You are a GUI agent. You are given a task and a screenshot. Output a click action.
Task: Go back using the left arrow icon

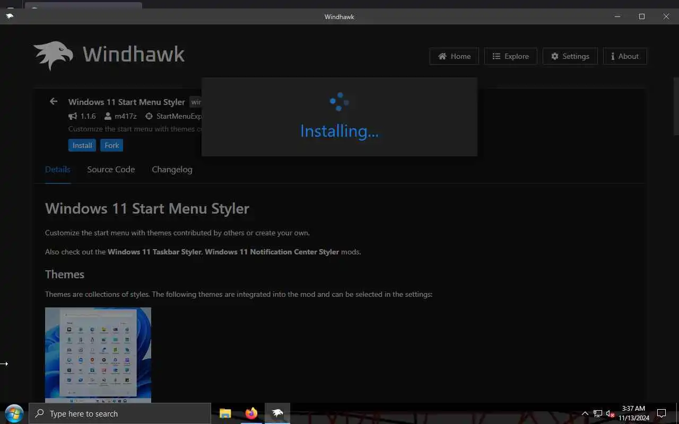click(53, 101)
